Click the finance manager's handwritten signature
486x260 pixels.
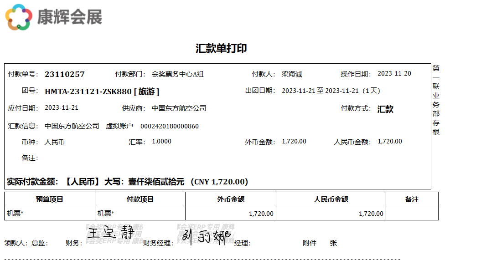coord(206,236)
